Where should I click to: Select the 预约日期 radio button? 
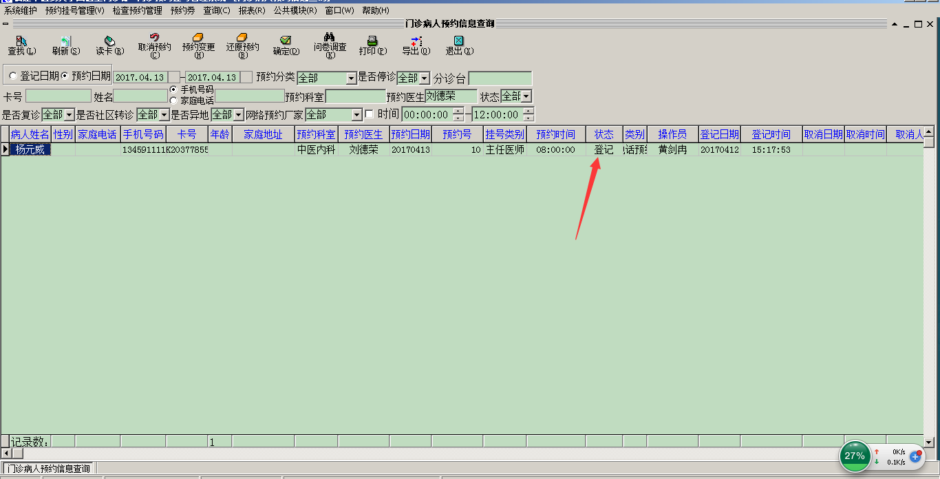[65, 76]
